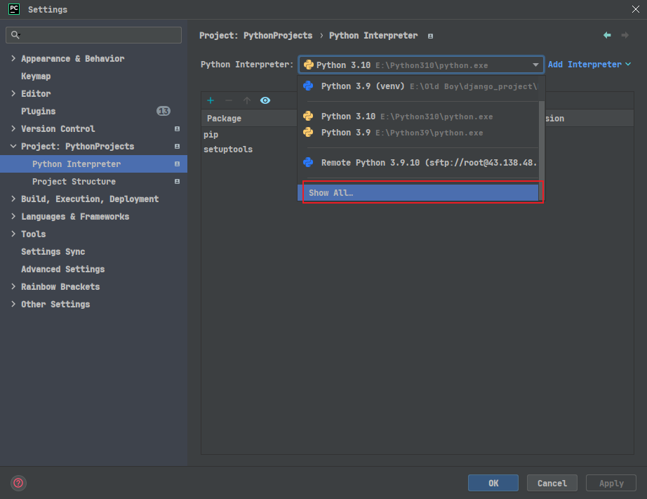This screenshot has height=499, width=647.
Task: Choose Python 3.9 (venv) interpreter entry
Action: 418,86
